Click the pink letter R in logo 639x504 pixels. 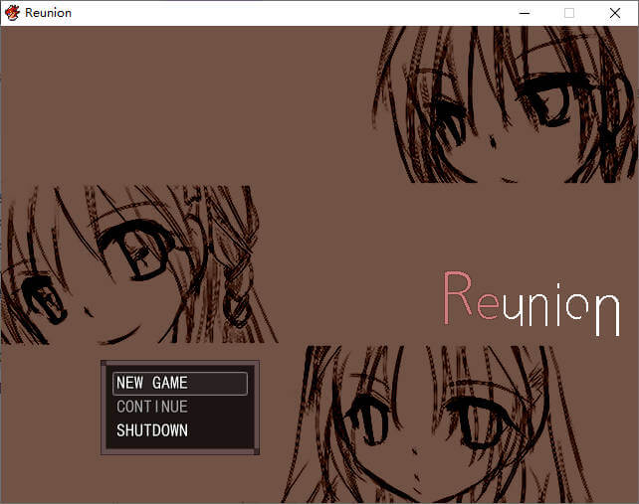457,296
